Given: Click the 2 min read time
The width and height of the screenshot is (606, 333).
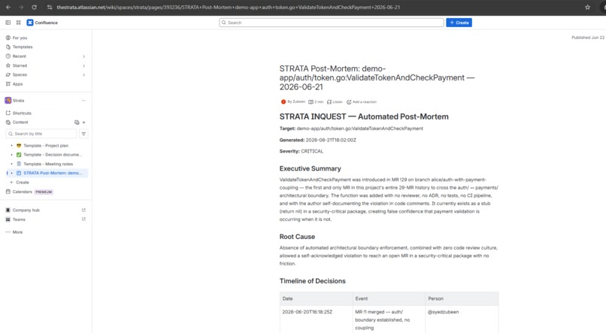Looking at the screenshot, I should tap(316, 102).
